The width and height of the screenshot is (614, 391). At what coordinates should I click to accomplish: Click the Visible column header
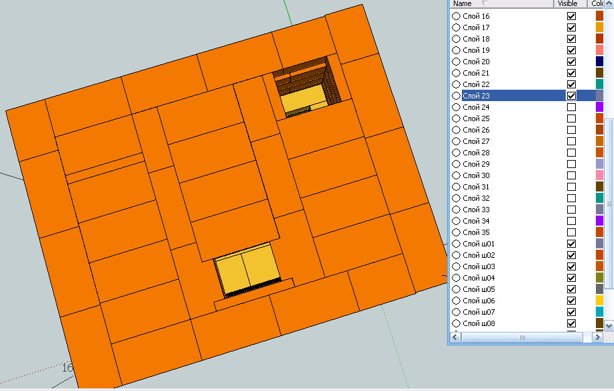(x=567, y=3)
